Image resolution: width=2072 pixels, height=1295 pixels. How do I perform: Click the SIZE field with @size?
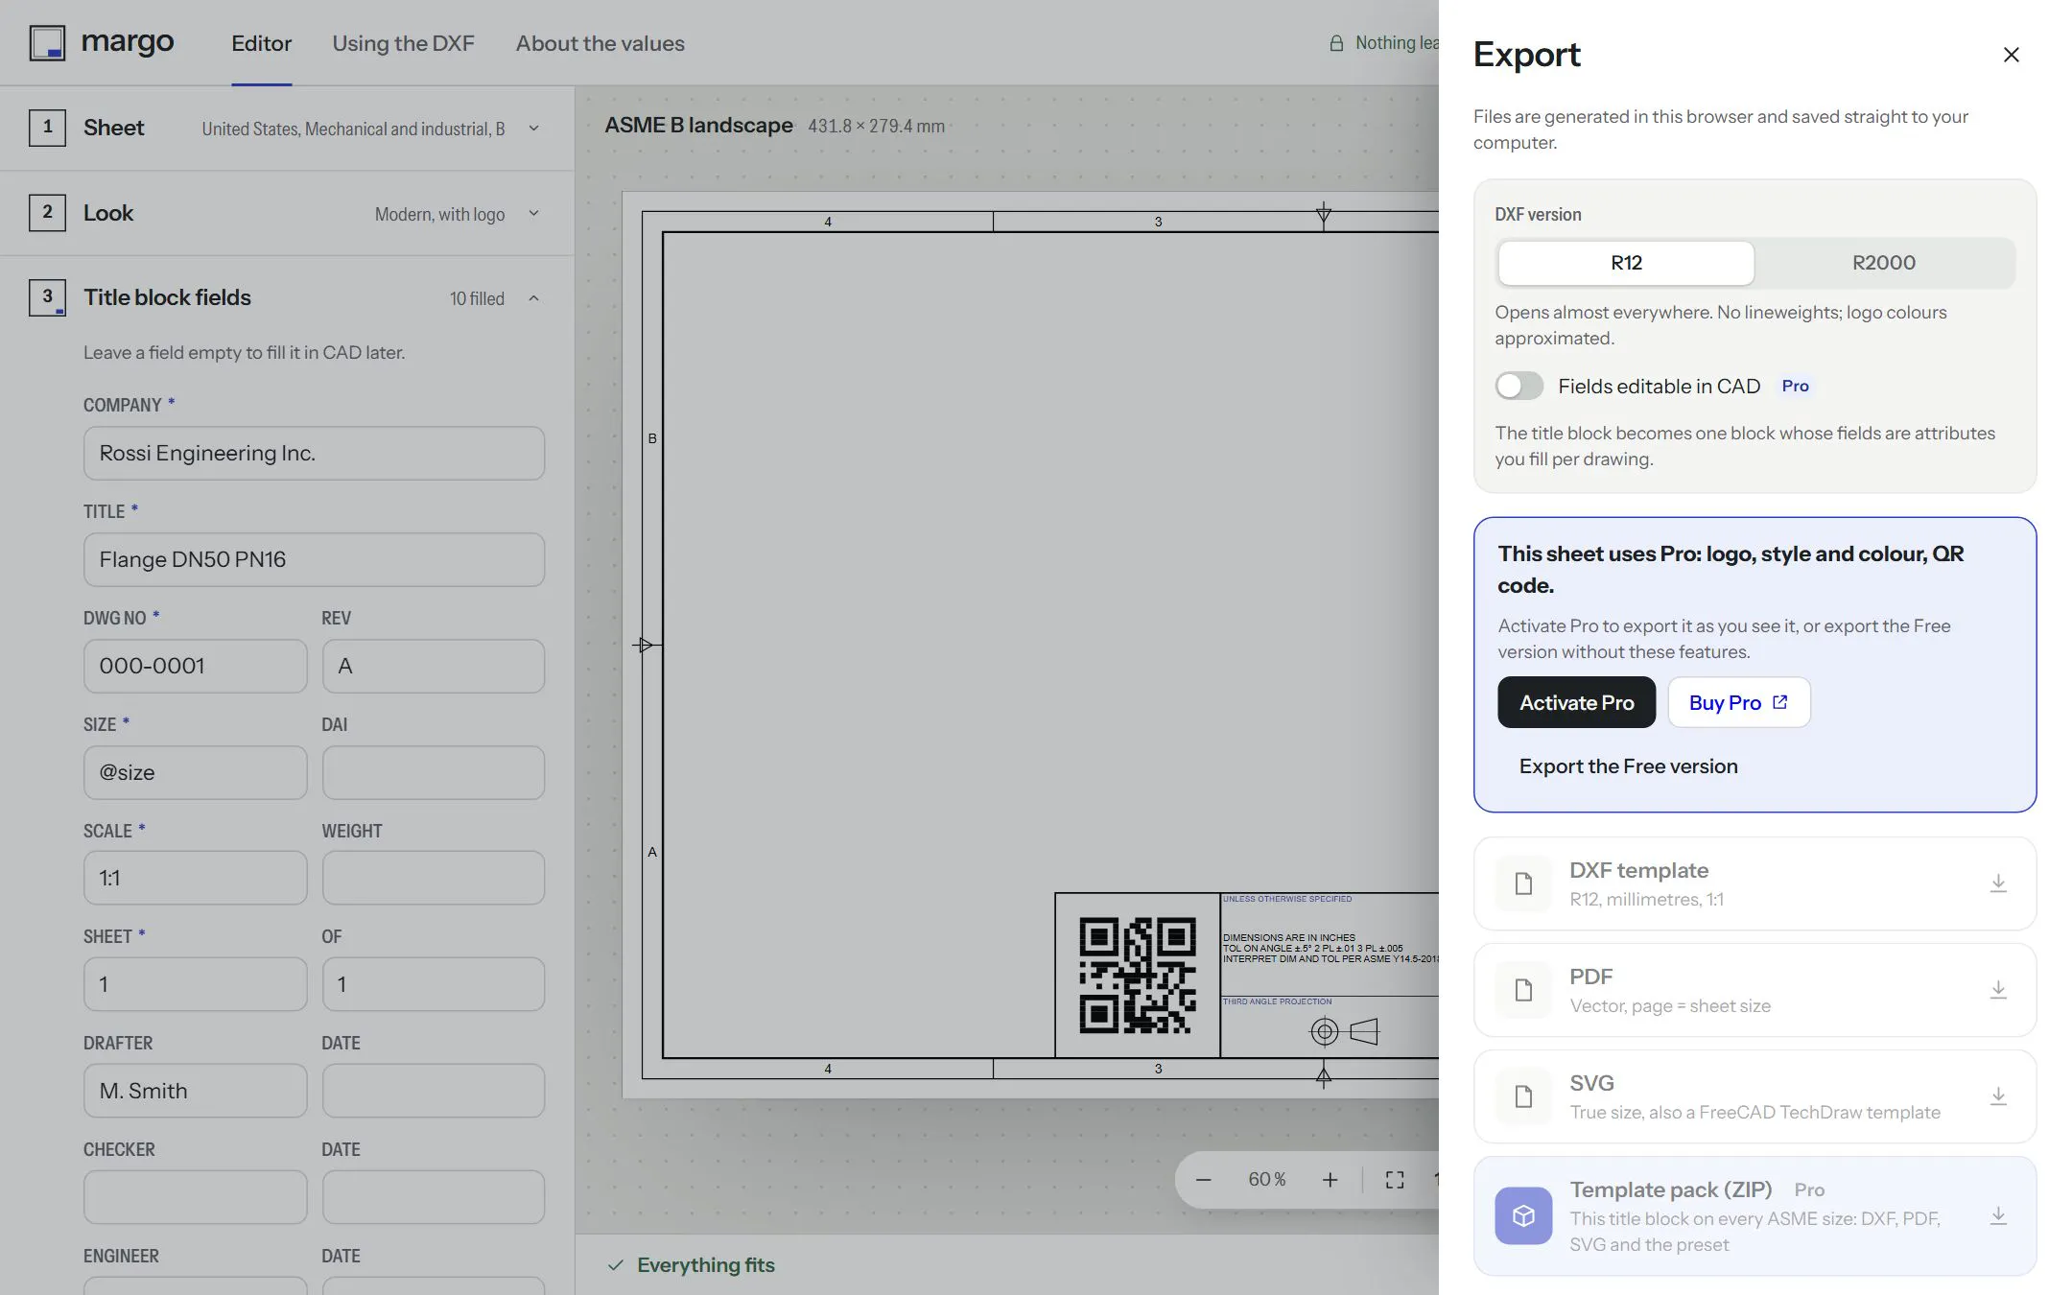tap(195, 773)
